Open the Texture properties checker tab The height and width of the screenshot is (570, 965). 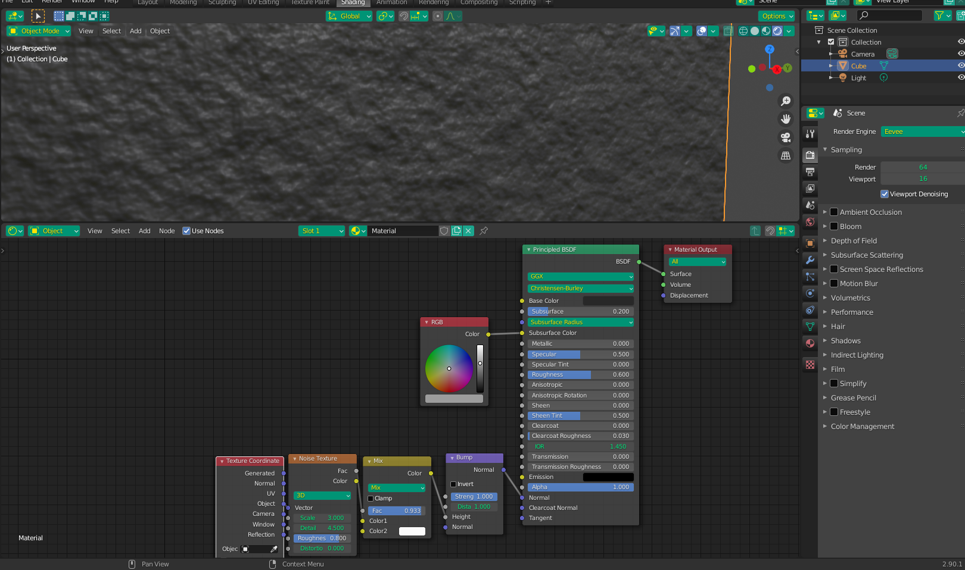click(x=810, y=365)
